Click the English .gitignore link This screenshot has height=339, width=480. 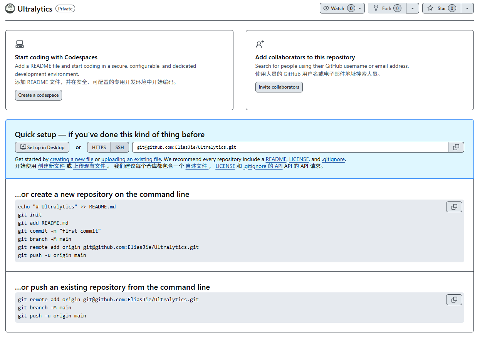[x=333, y=159]
